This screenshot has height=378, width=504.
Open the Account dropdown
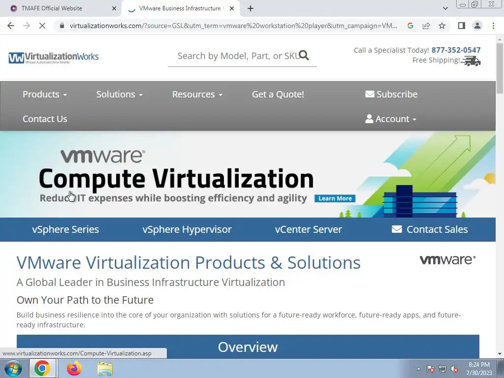click(391, 119)
